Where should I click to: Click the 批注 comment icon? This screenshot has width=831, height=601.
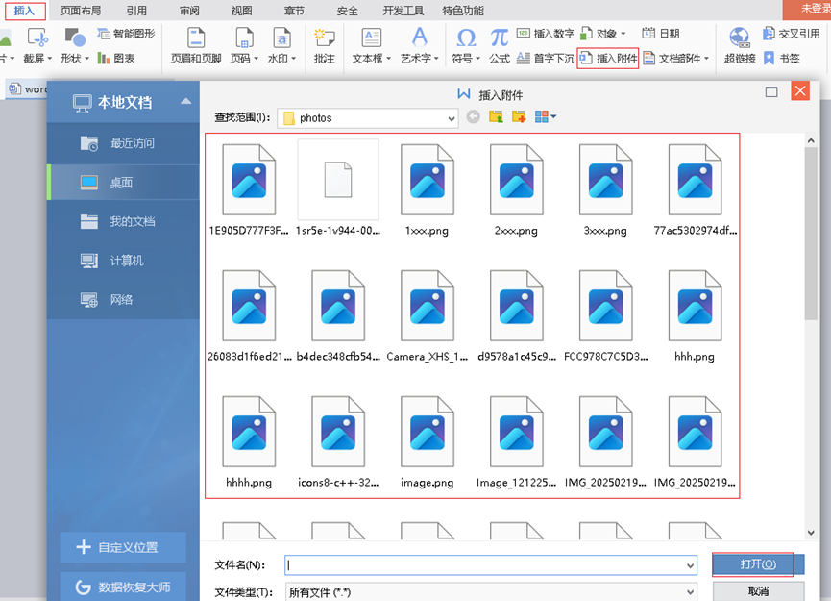(325, 45)
